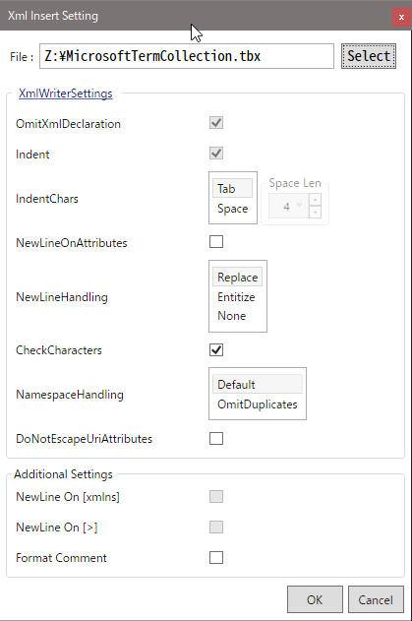
Task: Click the Select file button
Action: (369, 56)
